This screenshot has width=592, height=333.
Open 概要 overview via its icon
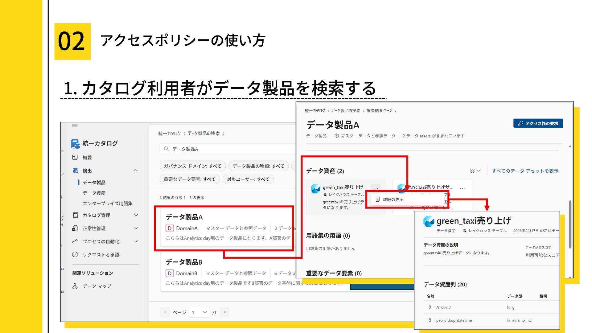pos(75,158)
